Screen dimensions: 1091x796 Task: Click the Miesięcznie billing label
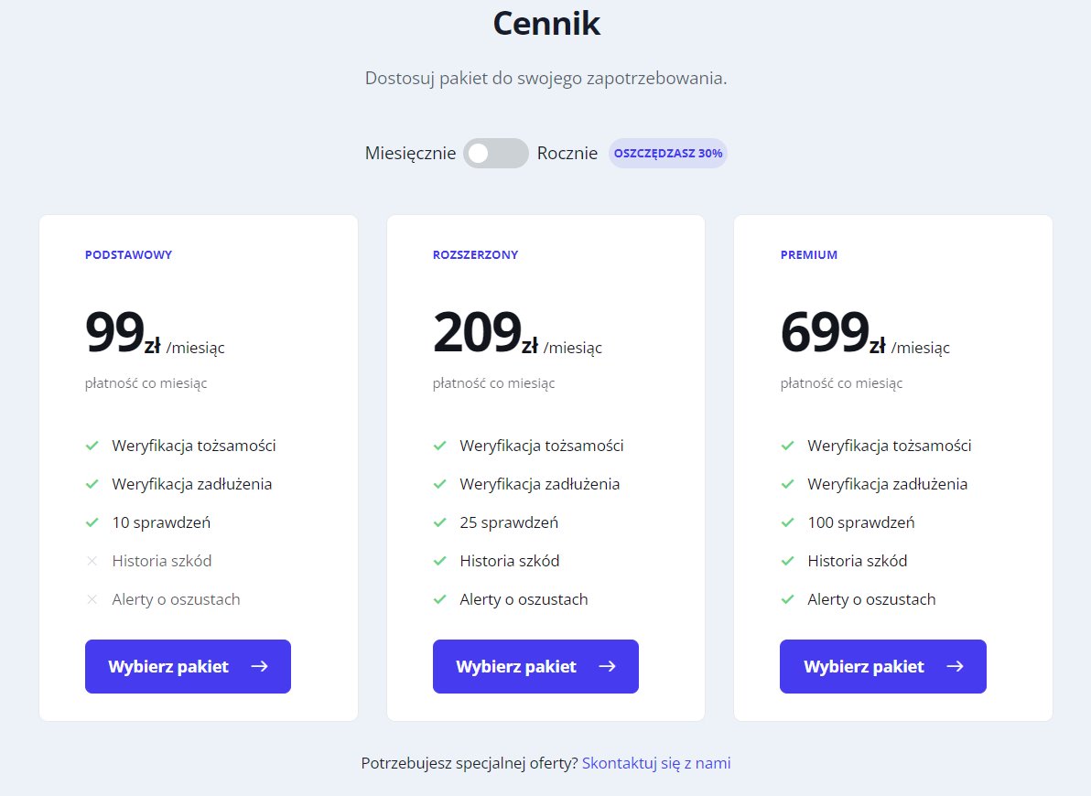click(x=410, y=154)
